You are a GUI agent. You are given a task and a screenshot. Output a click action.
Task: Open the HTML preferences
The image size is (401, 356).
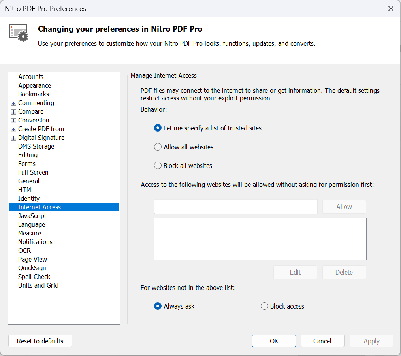tap(26, 190)
